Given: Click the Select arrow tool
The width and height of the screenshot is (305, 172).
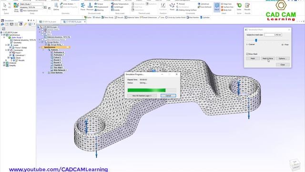Looking at the screenshot, I should click(x=5, y=7).
